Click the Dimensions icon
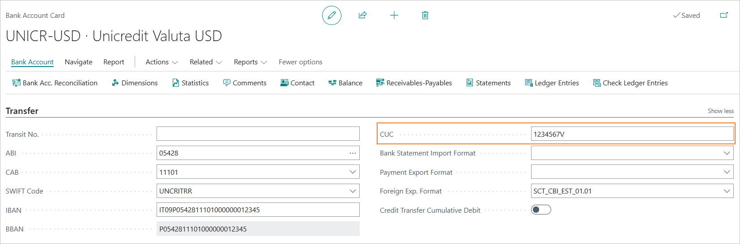740x244 pixels. pos(115,83)
